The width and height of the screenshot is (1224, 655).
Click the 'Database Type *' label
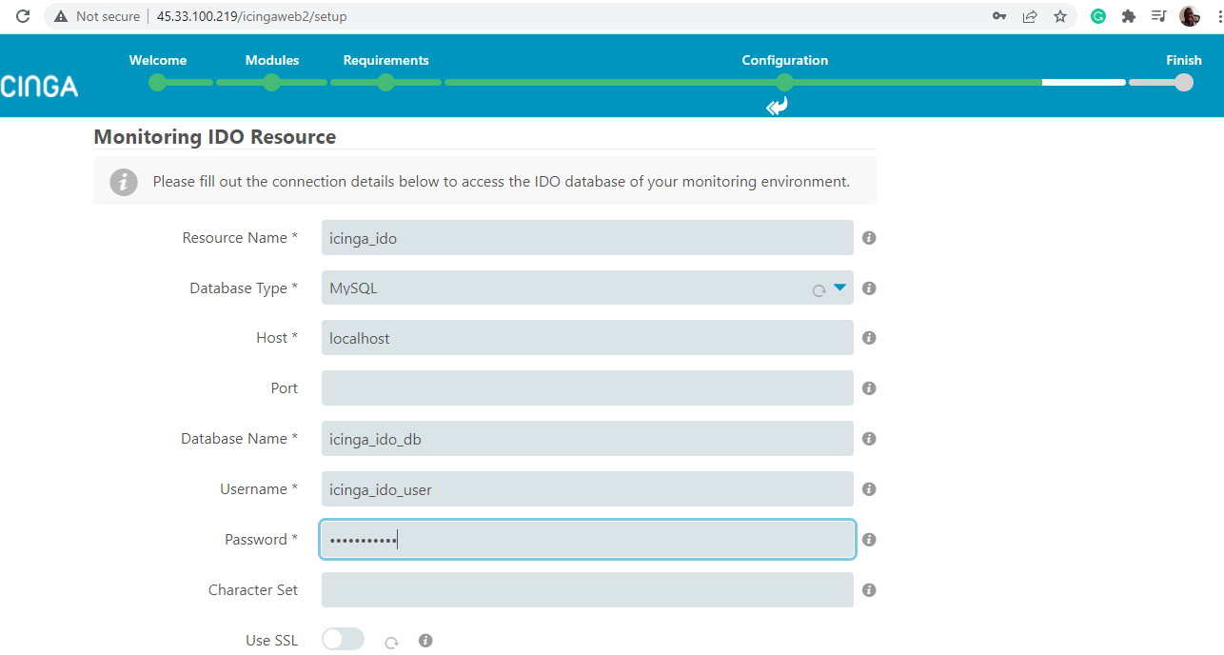(244, 288)
